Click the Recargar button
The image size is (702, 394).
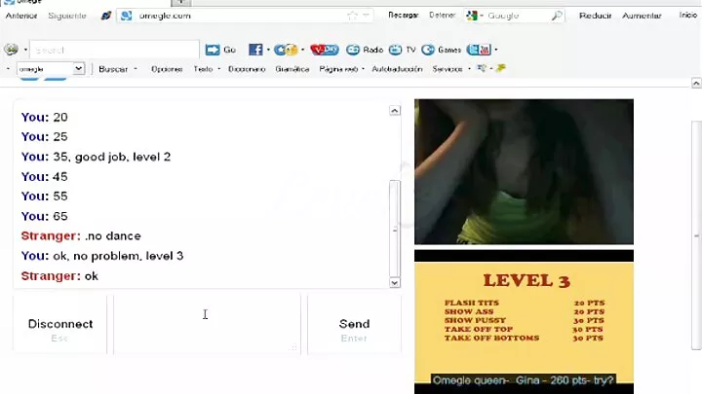point(403,16)
